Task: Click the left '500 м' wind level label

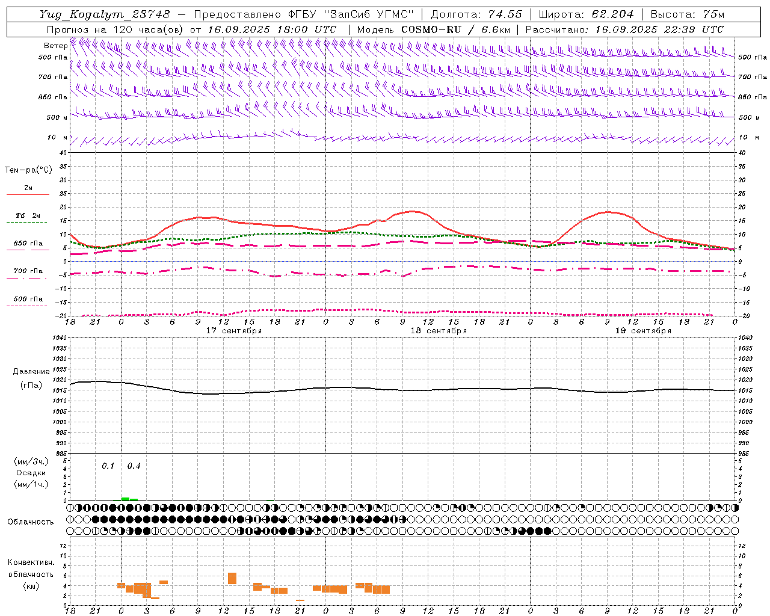Action: 57,117
